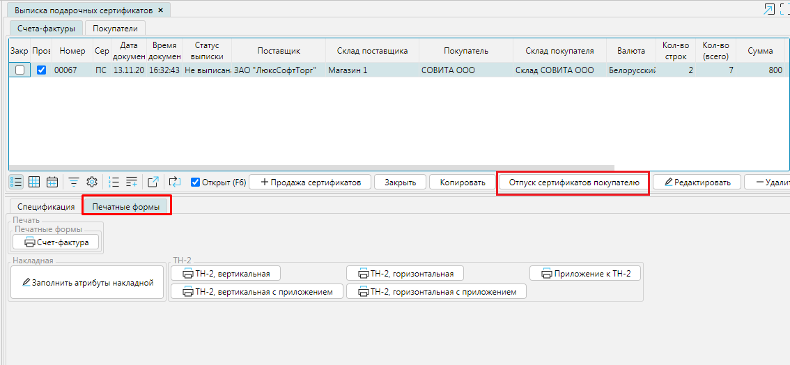
Task: Print 'ТН-2, вертикальная' form
Action: (x=225, y=273)
